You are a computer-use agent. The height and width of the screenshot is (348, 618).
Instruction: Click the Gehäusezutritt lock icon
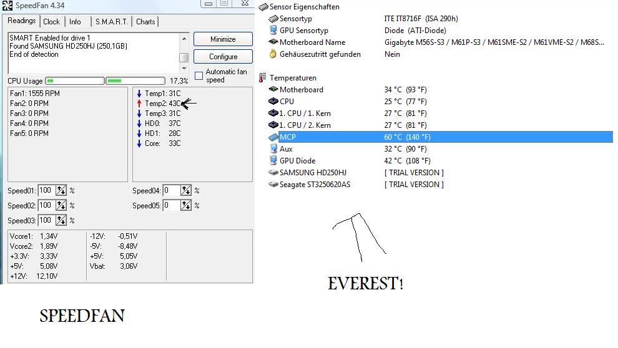point(273,54)
